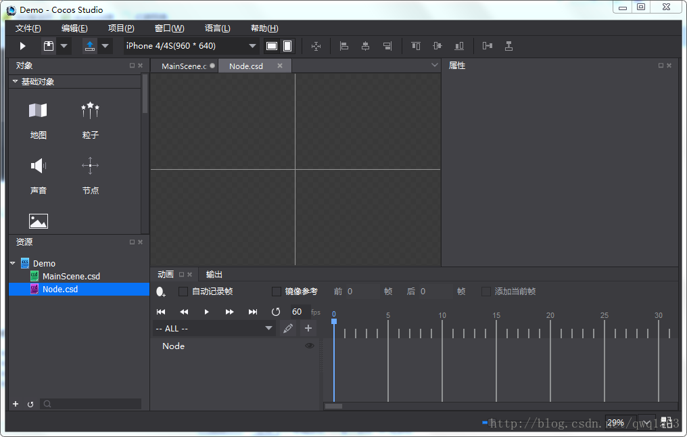687x437 pixels.
Task: Open the -- ALL -- animation dropdown
Action: tap(214, 328)
